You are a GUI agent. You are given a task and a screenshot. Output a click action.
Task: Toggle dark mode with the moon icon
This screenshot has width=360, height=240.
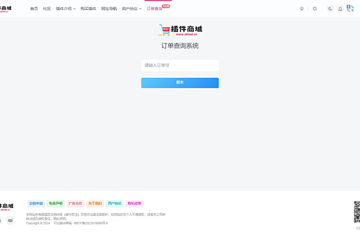(x=330, y=9)
